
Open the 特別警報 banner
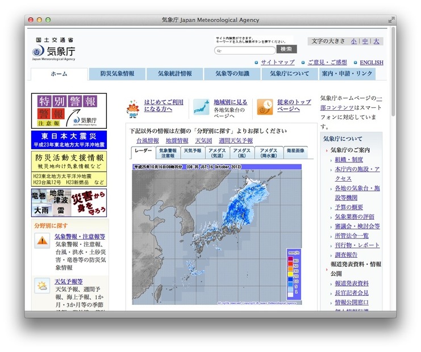coord(69,111)
